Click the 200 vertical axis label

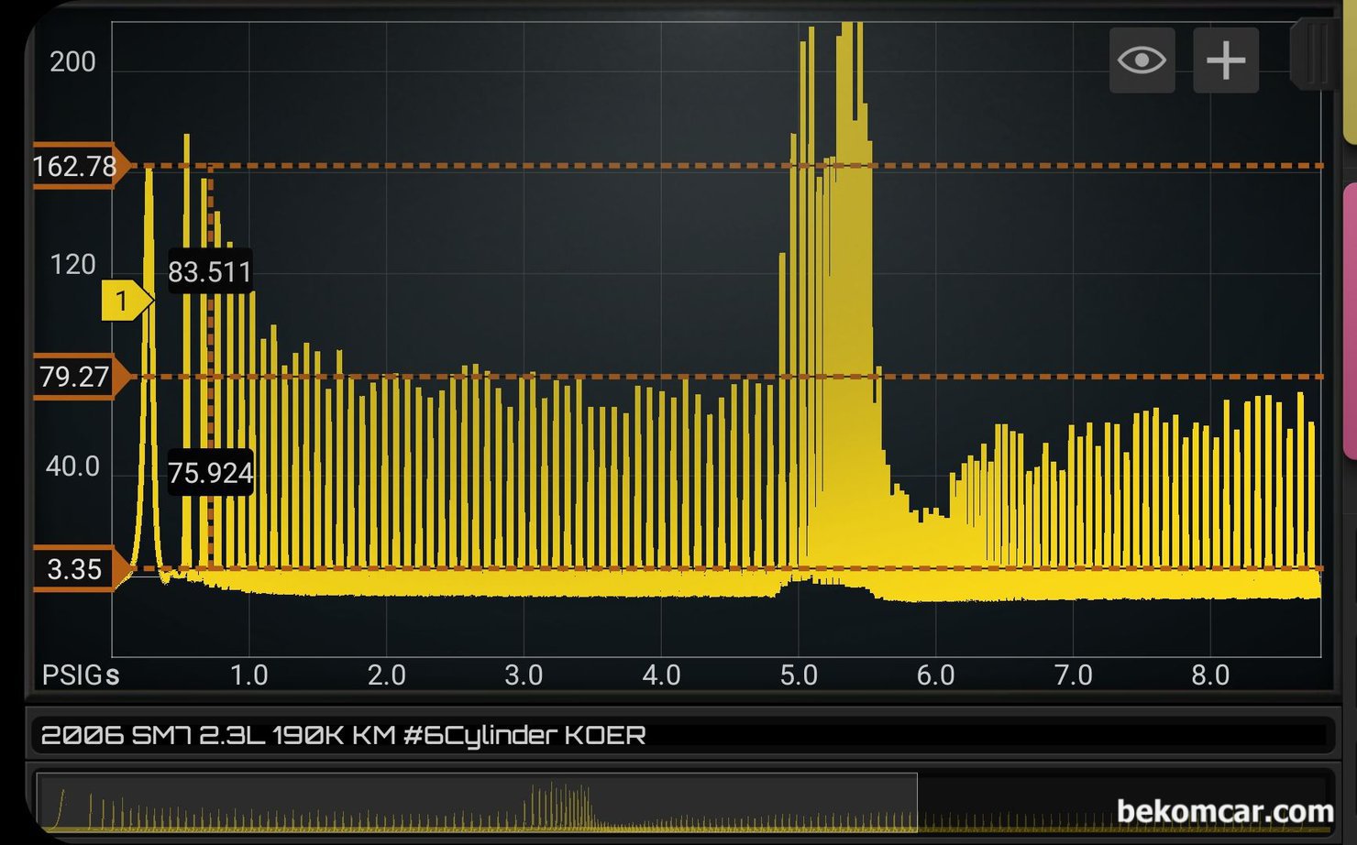coord(72,61)
